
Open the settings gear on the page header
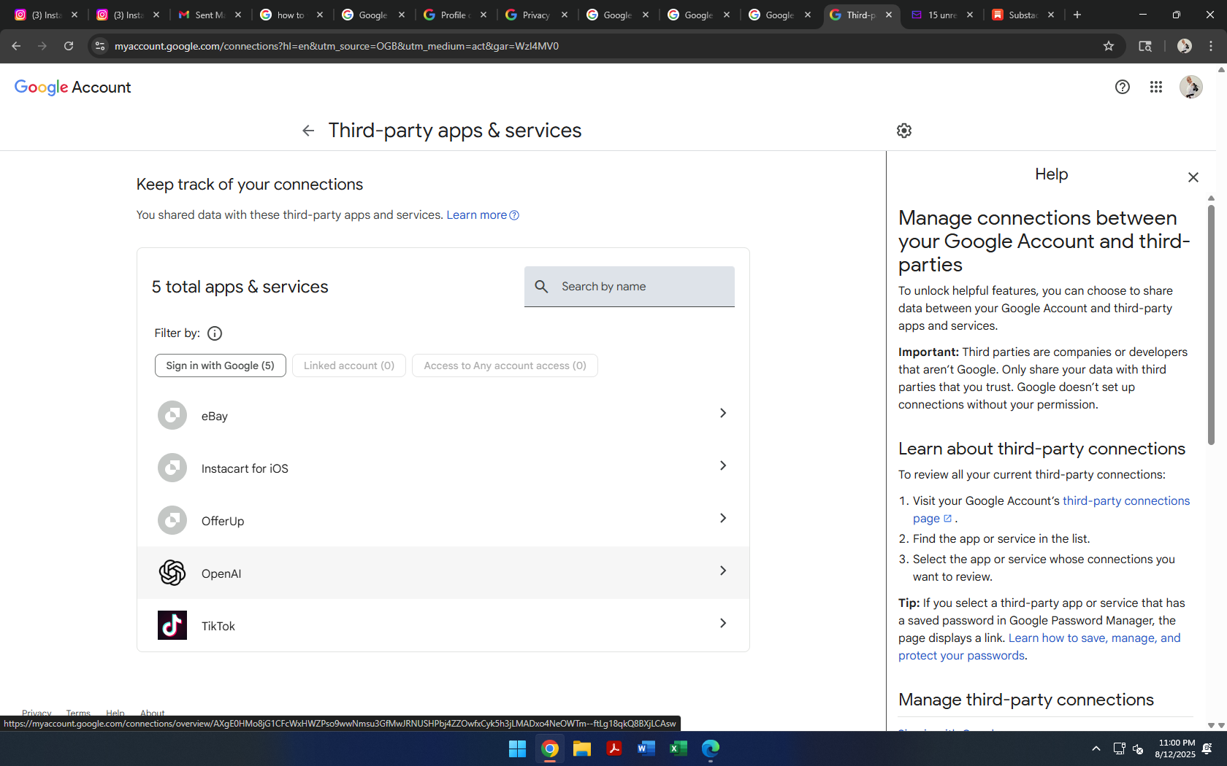point(904,131)
